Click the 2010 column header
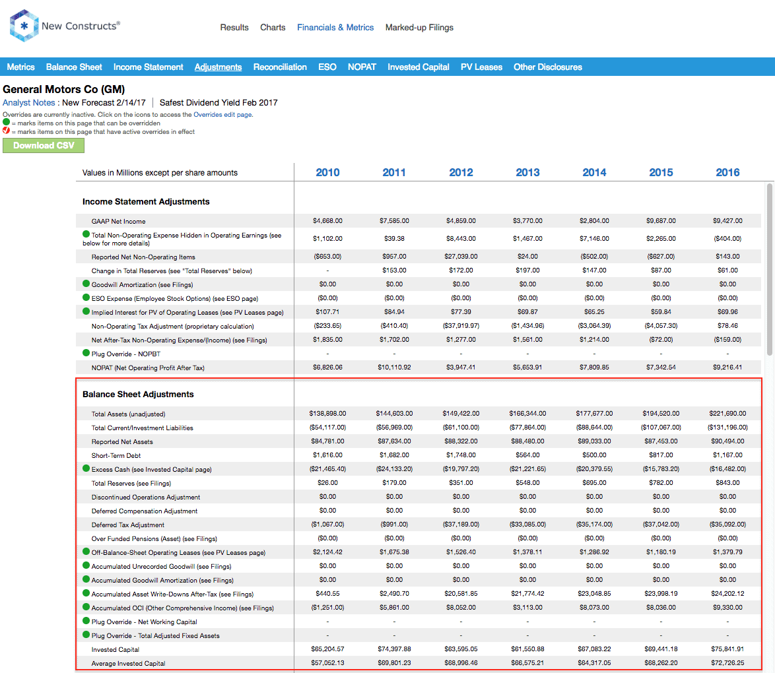The image size is (775, 673). click(327, 172)
